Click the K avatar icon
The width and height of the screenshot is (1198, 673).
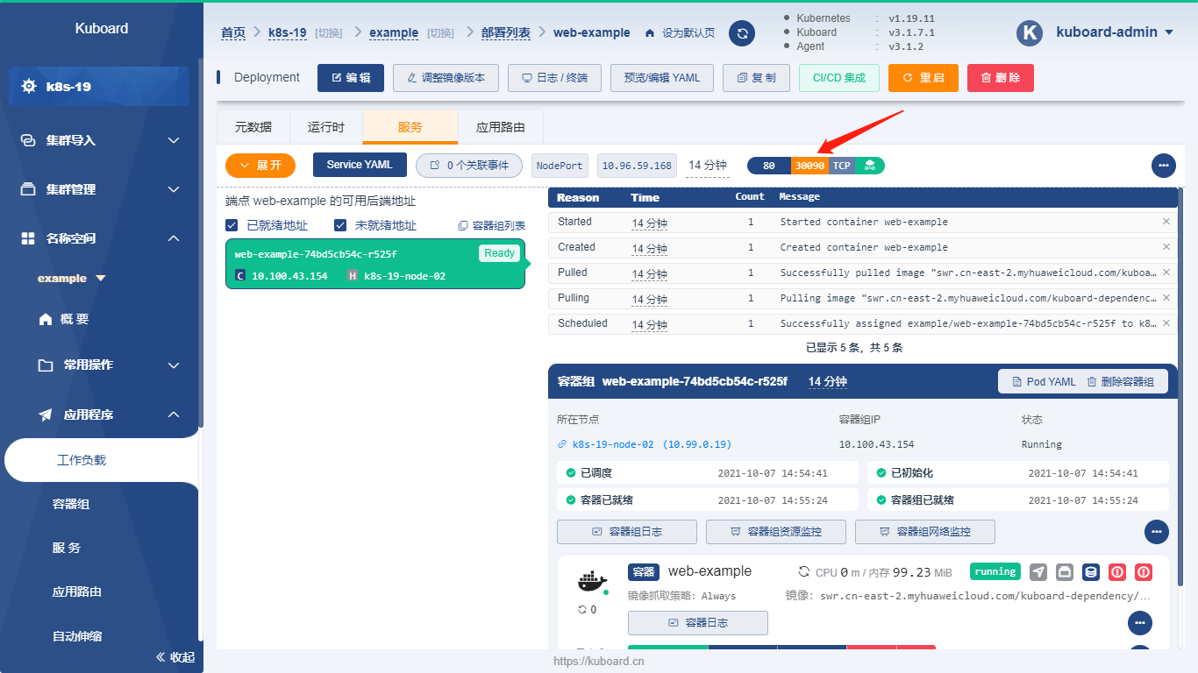(1029, 33)
